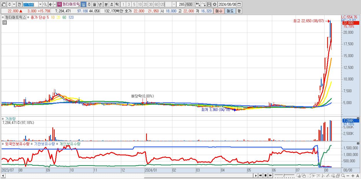Open the dropdown arrow beside 주 at top left
The image size is (361, 179).
click(x=14, y=4)
